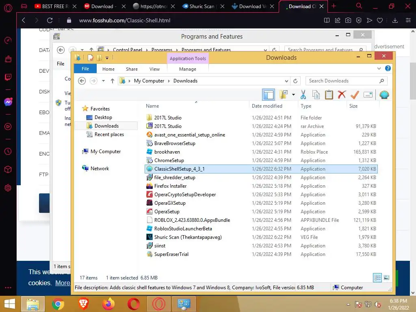The image size is (416, 312).
Task: Select Desktop in Favorites pane
Action: coord(103,117)
